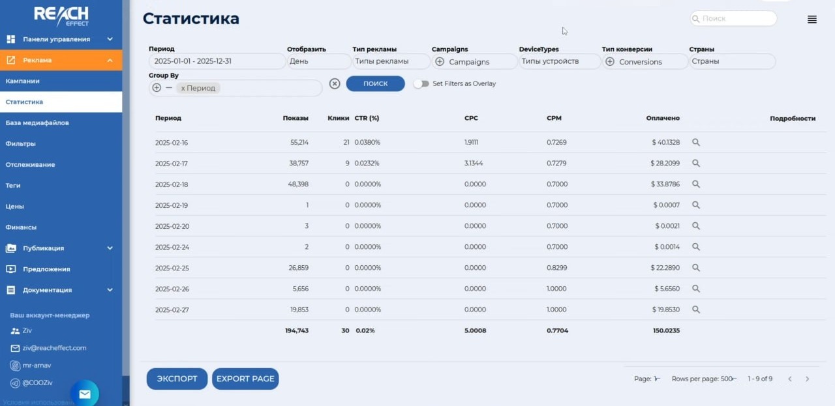Screen dimensions: 835x406
Task: Click magnifier details icon for 2025-02-16 row
Action: (695, 143)
